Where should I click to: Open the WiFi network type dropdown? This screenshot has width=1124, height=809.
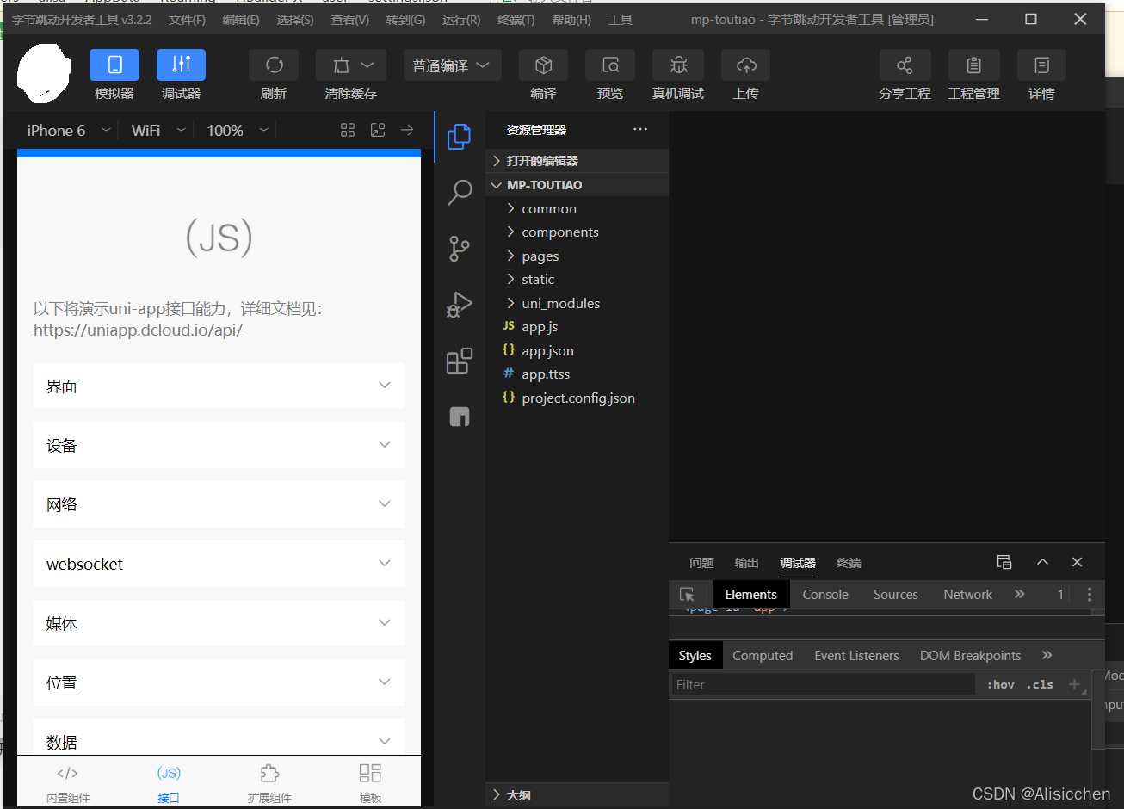[158, 130]
